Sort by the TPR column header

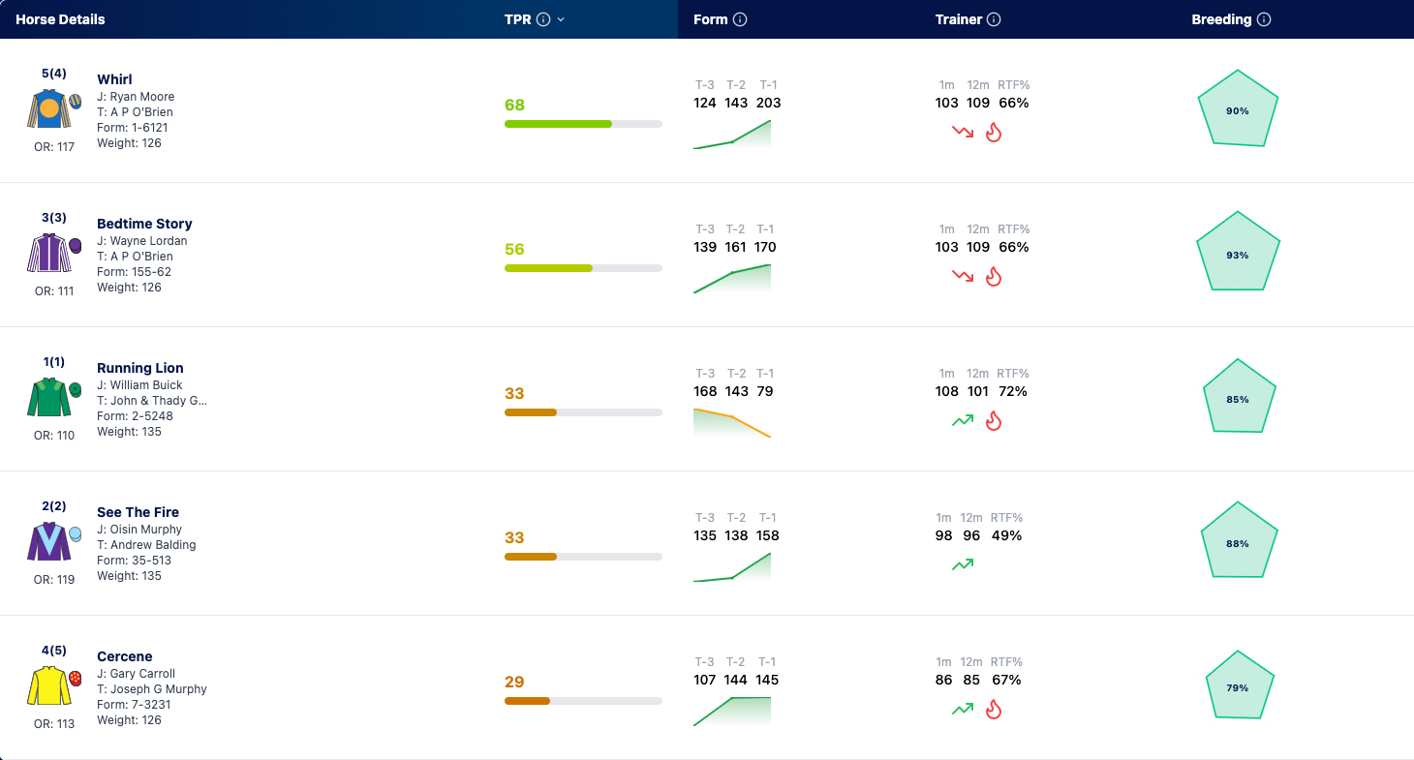tap(517, 19)
